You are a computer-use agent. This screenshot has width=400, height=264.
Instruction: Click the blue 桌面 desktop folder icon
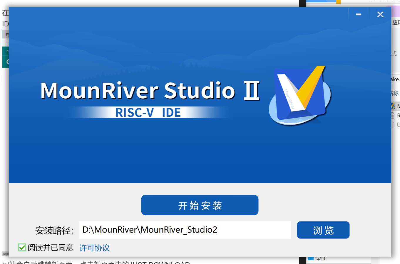[311, 259]
